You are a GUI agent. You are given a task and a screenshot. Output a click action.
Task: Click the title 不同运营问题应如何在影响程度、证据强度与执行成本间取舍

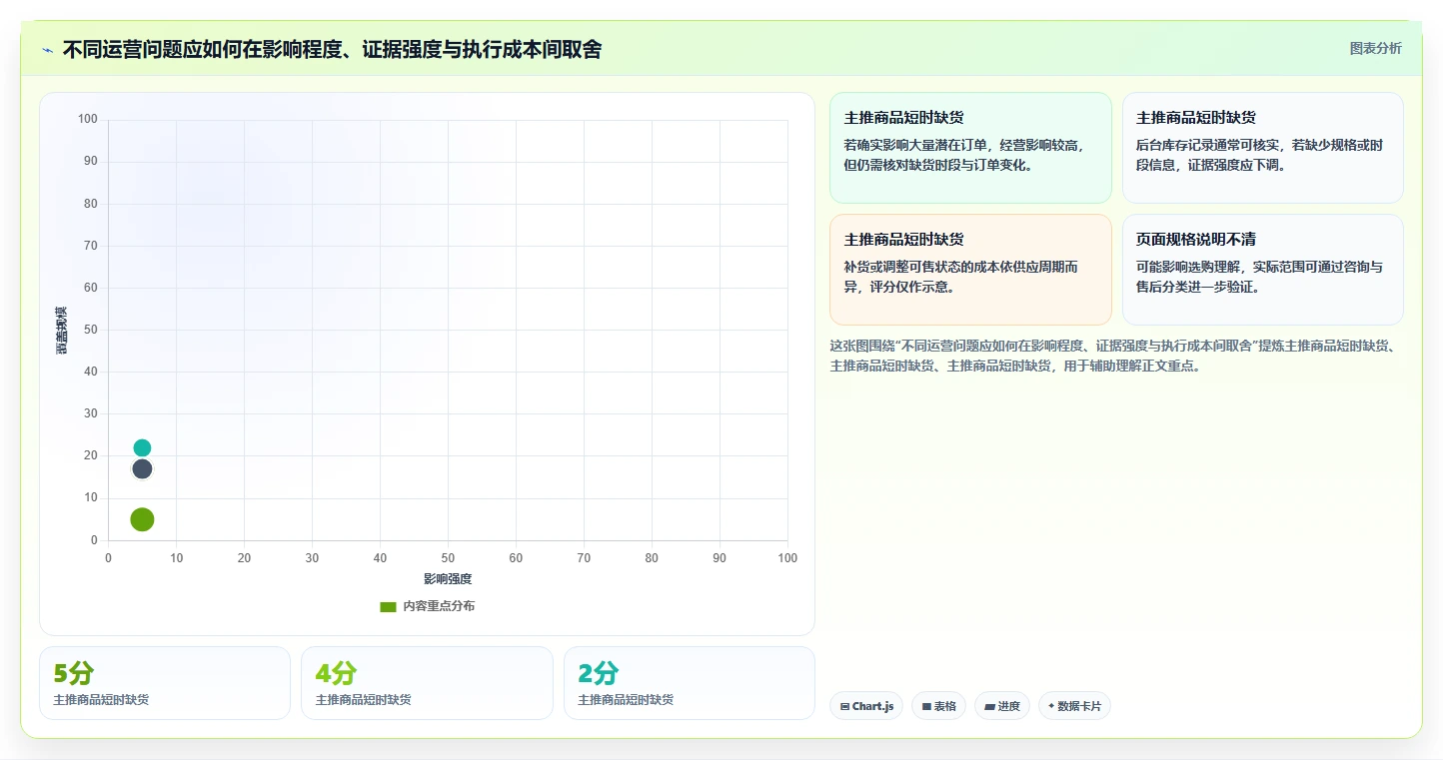coord(332,50)
